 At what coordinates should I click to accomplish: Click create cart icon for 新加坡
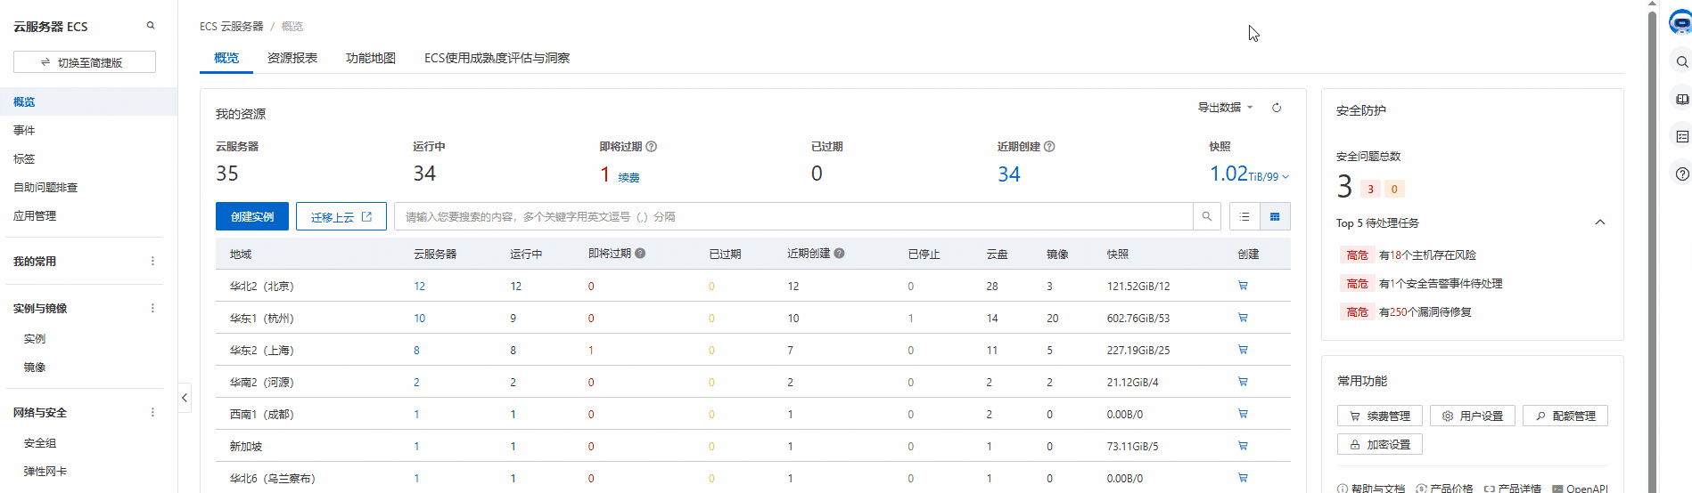click(1243, 446)
